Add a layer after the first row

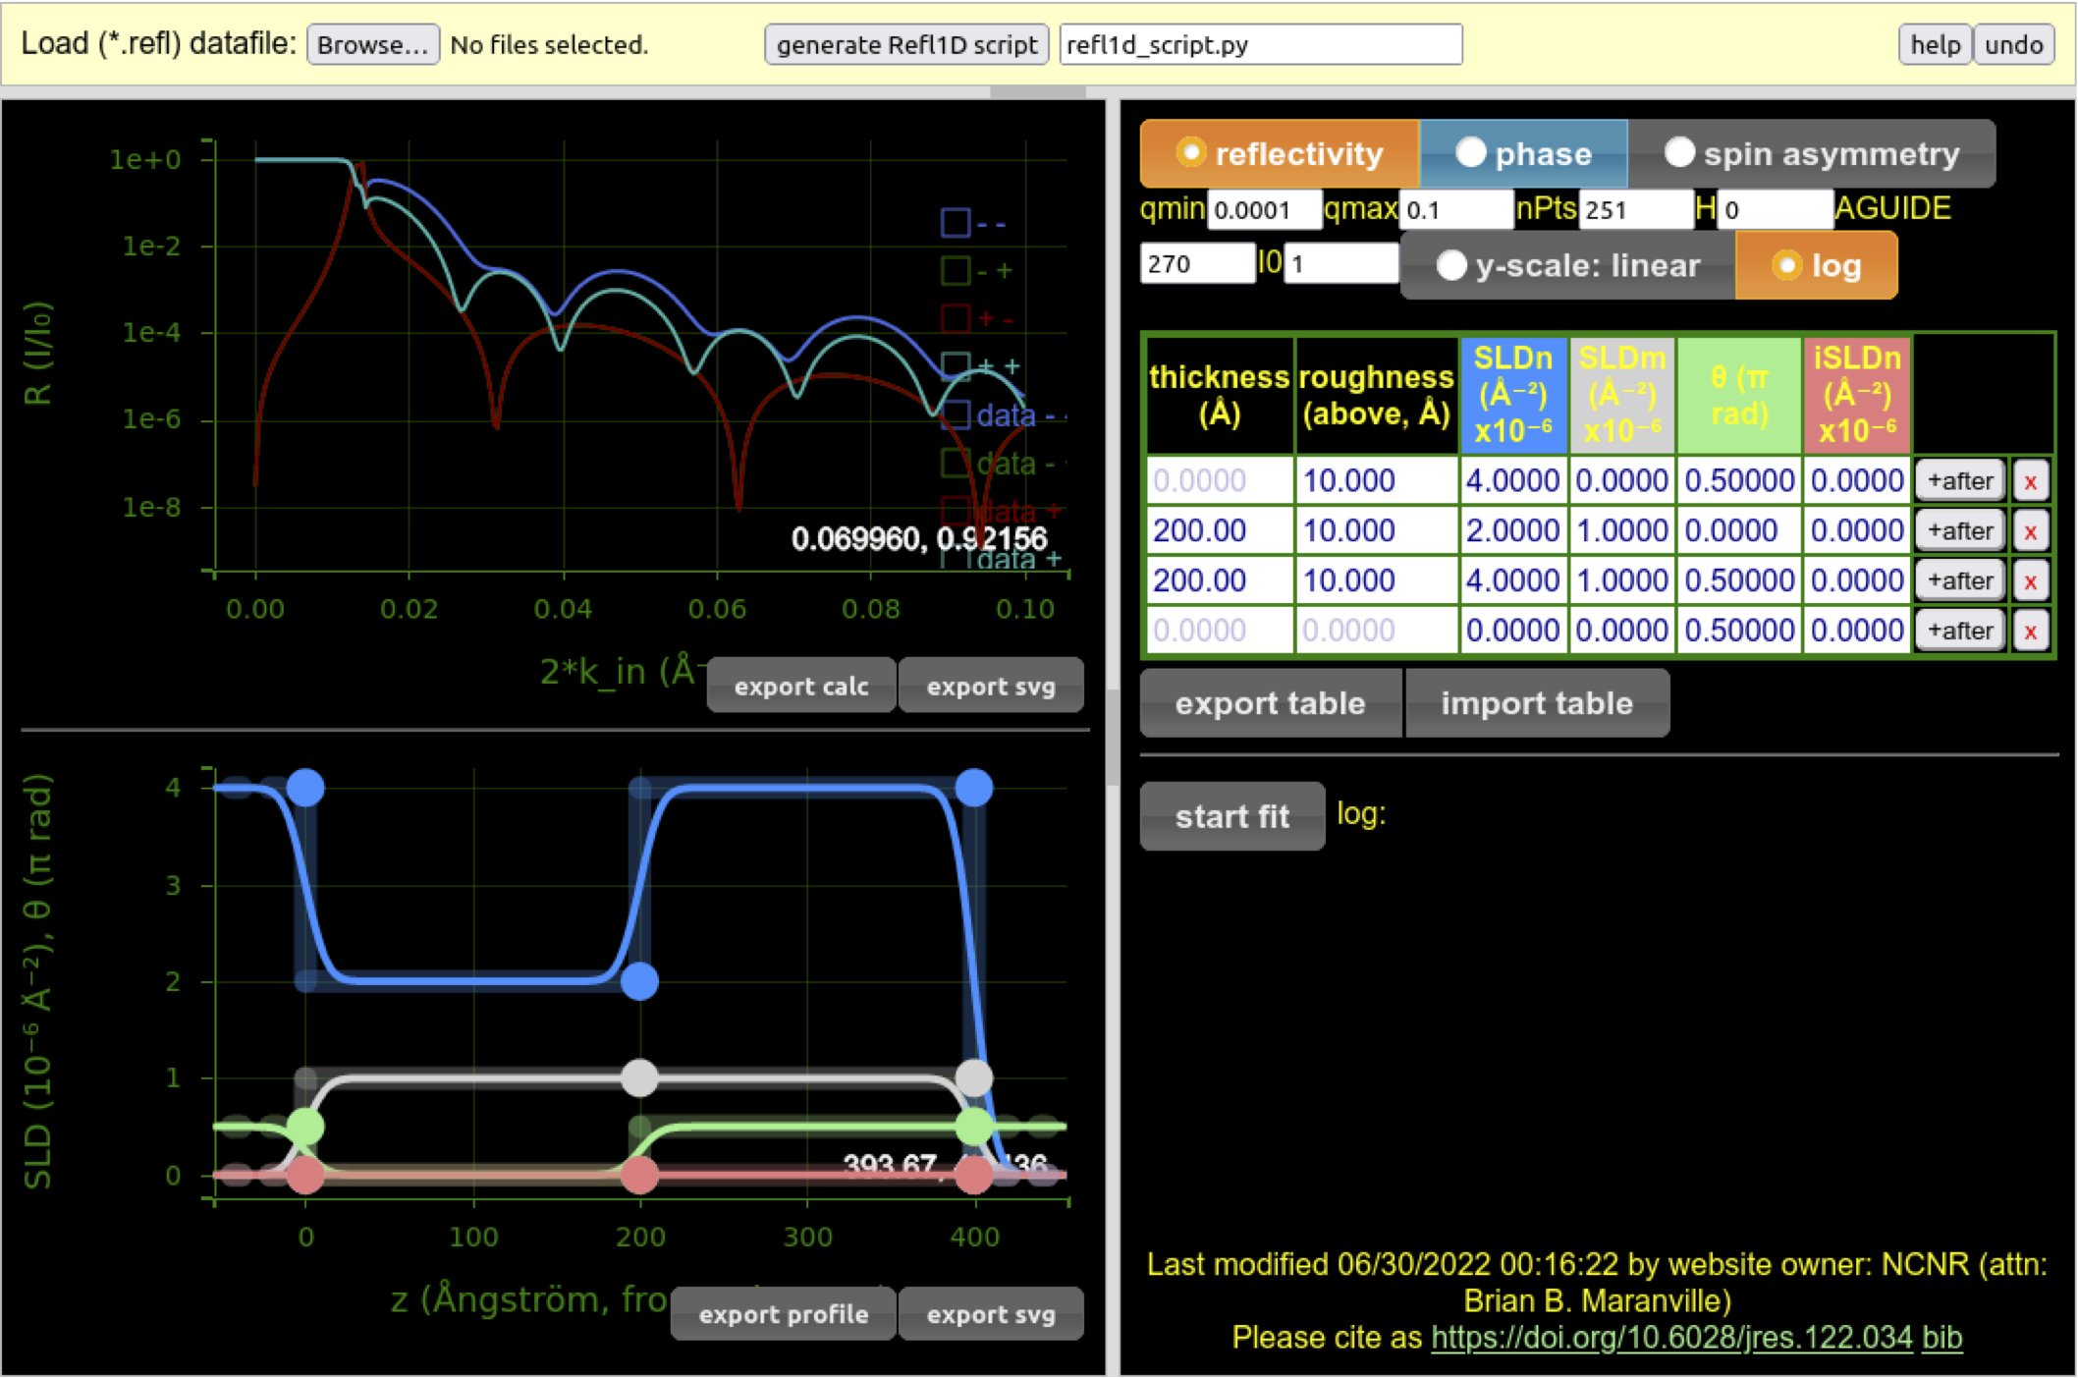[x=1959, y=481]
